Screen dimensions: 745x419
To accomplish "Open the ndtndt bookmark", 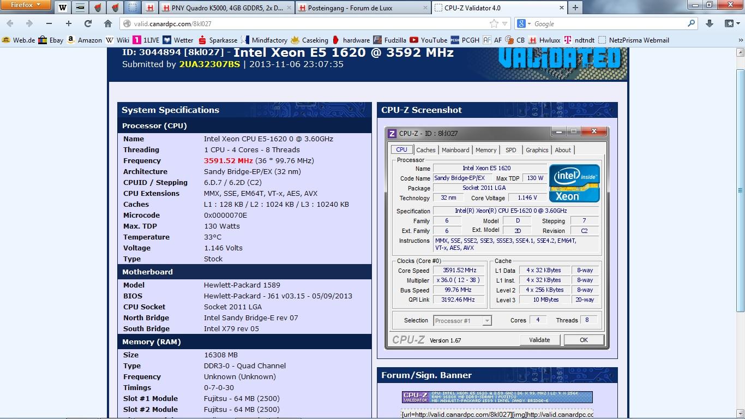I will [x=579, y=40].
